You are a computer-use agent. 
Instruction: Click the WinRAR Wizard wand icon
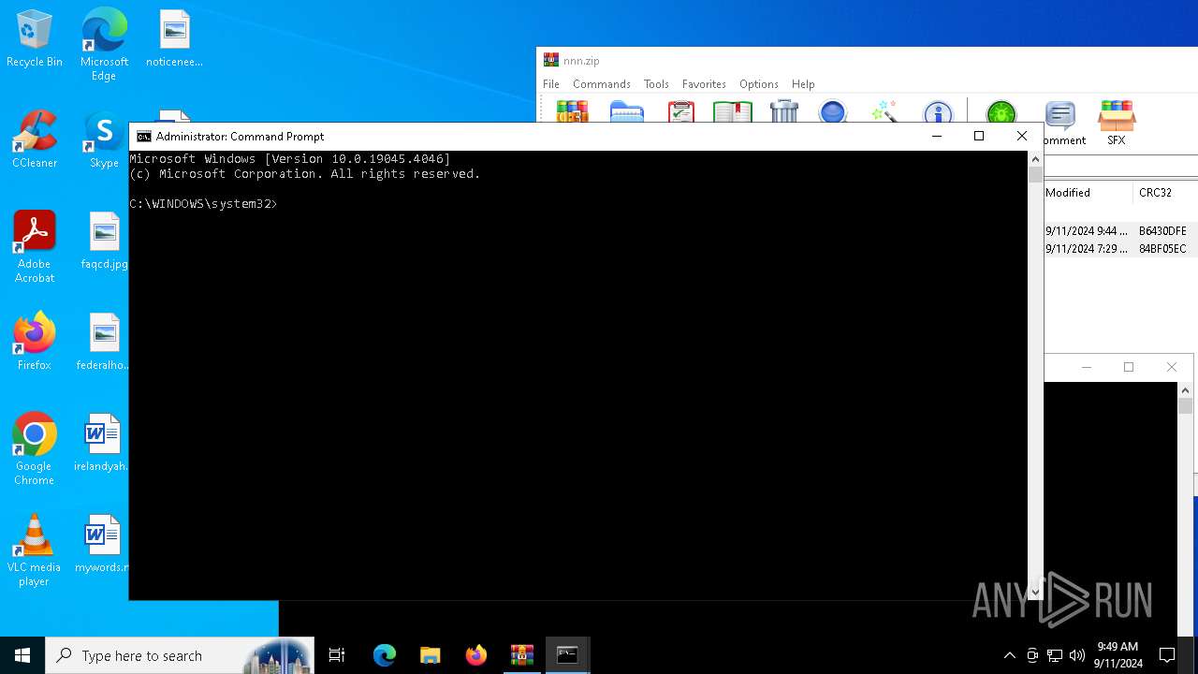tap(884, 111)
